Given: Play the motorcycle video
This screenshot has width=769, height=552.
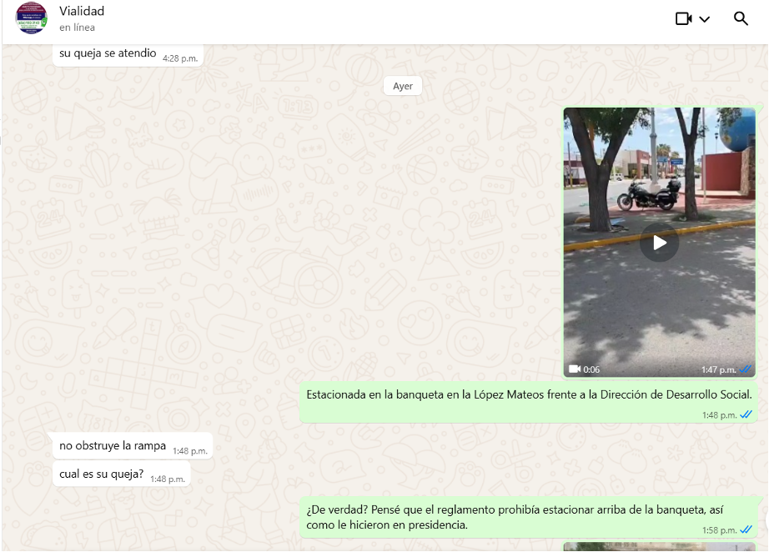Looking at the screenshot, I should (x=659, y=243).
